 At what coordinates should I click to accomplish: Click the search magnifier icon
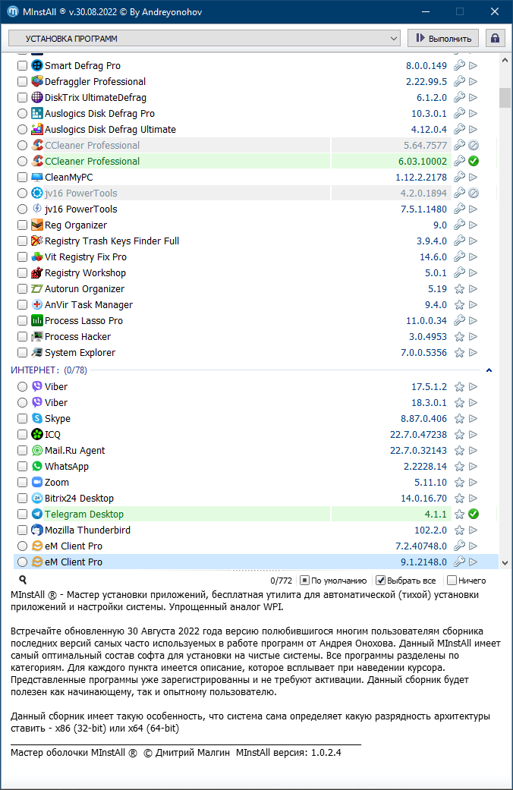(x=23, y=581)
